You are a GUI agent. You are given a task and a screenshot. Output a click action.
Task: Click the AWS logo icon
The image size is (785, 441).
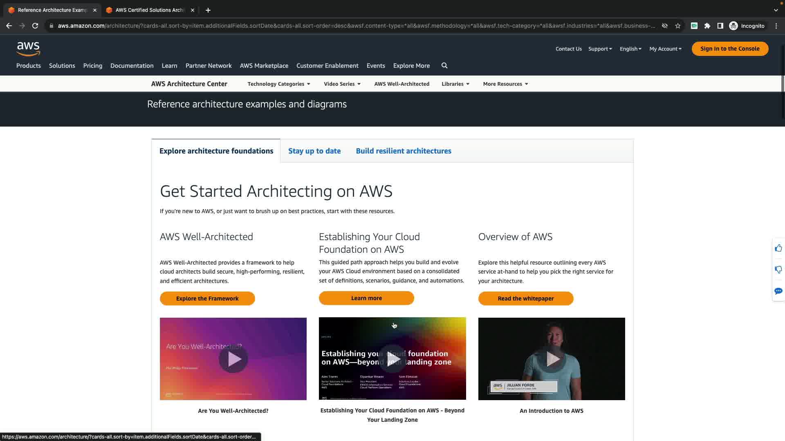click(x=28, y=49)
